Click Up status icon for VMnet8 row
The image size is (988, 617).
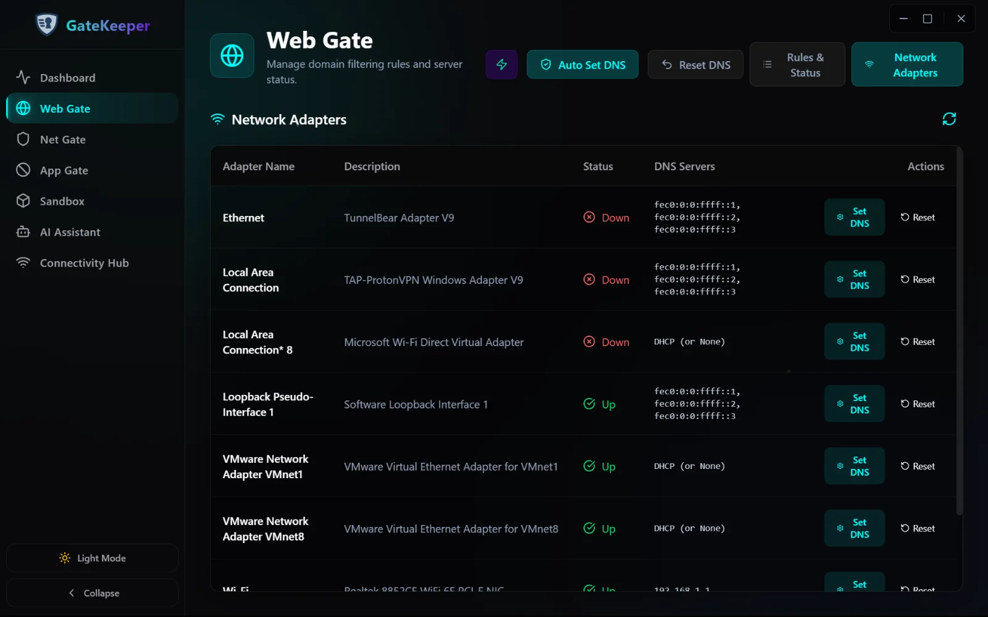click(589, 528)
